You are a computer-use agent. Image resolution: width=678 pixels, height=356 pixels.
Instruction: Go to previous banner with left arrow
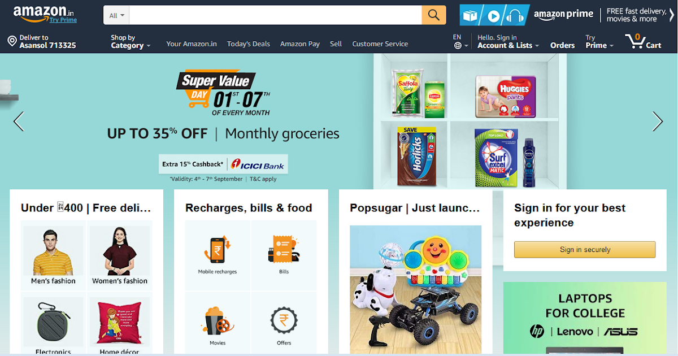(x=19, y=121)
